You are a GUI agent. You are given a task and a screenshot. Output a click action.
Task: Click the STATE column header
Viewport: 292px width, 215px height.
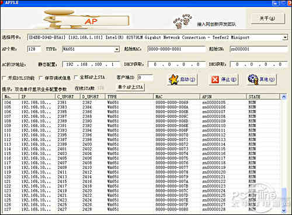[x=263, y=97]
